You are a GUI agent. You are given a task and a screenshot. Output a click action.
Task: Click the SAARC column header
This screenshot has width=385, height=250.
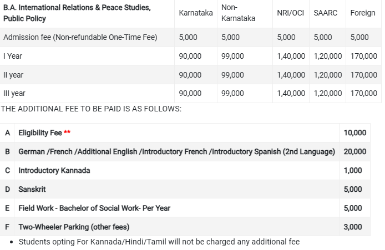tap(325, 13)
